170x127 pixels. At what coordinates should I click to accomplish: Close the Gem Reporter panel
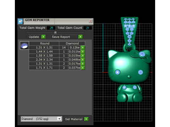coord(90,21)
